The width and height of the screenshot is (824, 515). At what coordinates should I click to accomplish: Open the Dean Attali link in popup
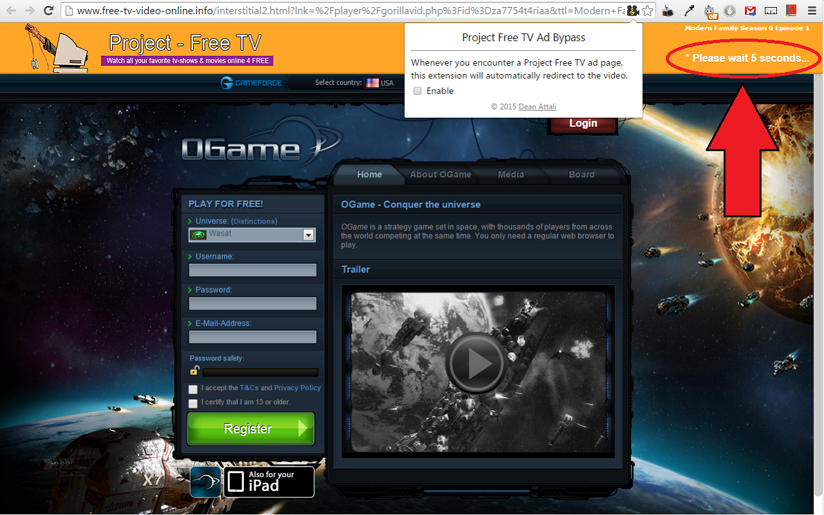point(538,107)
